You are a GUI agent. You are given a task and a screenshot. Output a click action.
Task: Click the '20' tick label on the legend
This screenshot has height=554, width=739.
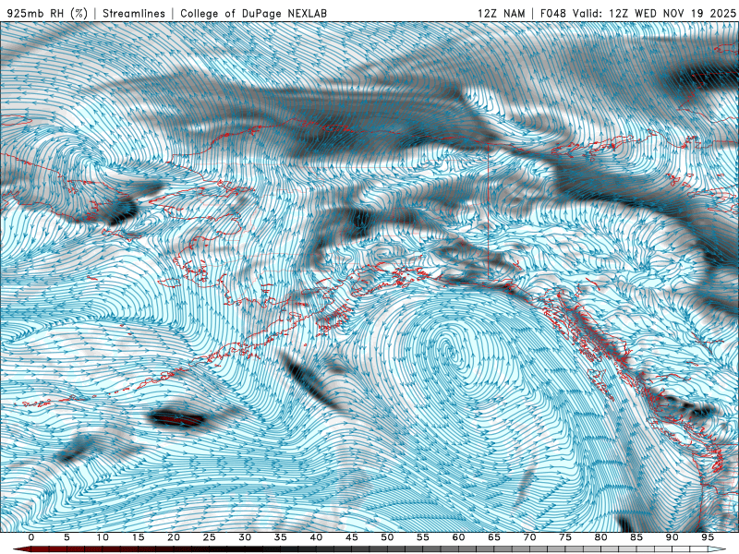[174, 537]
